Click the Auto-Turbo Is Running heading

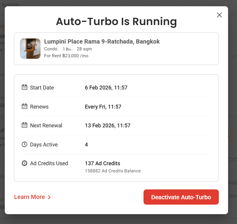116,22
